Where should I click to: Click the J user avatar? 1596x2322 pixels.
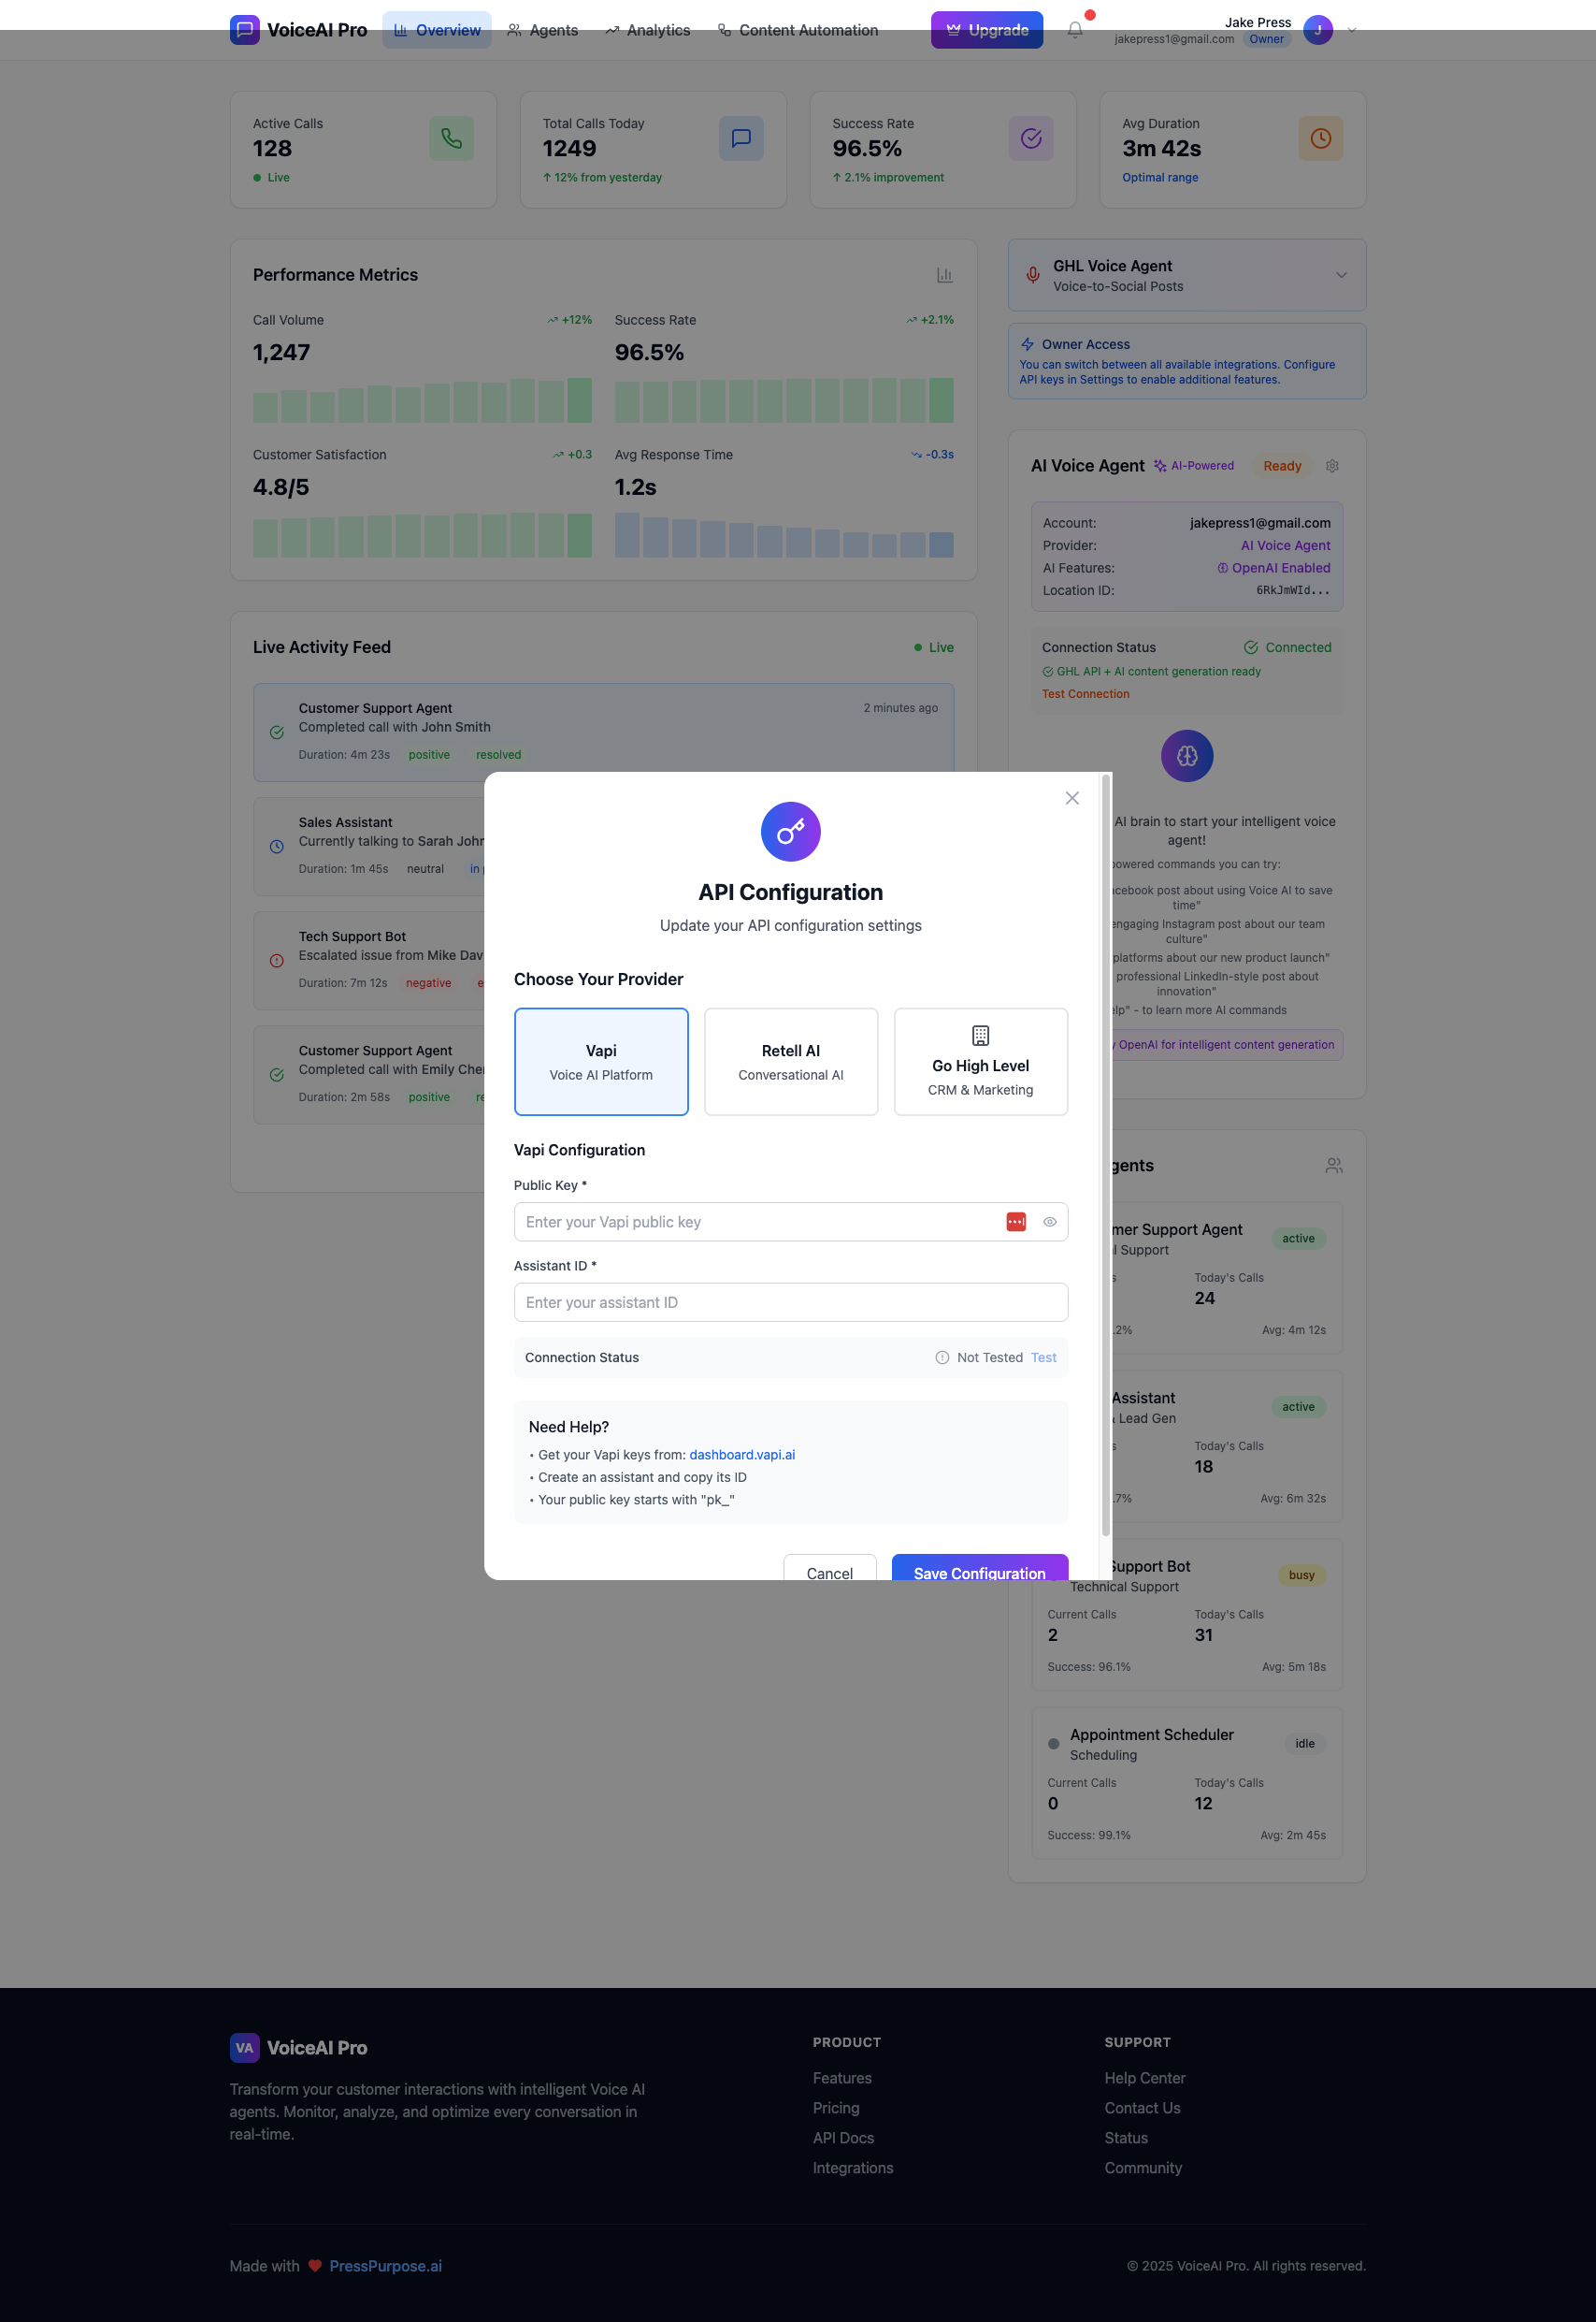click(1318, 30)
